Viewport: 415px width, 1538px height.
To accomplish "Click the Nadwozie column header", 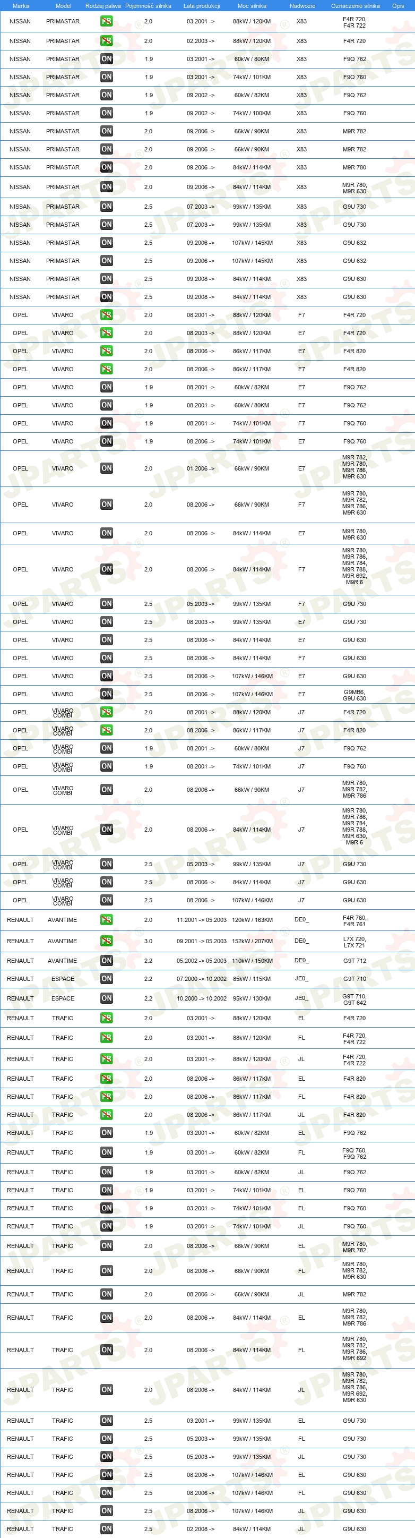I will pyautogui.click(x=302, y=6).
